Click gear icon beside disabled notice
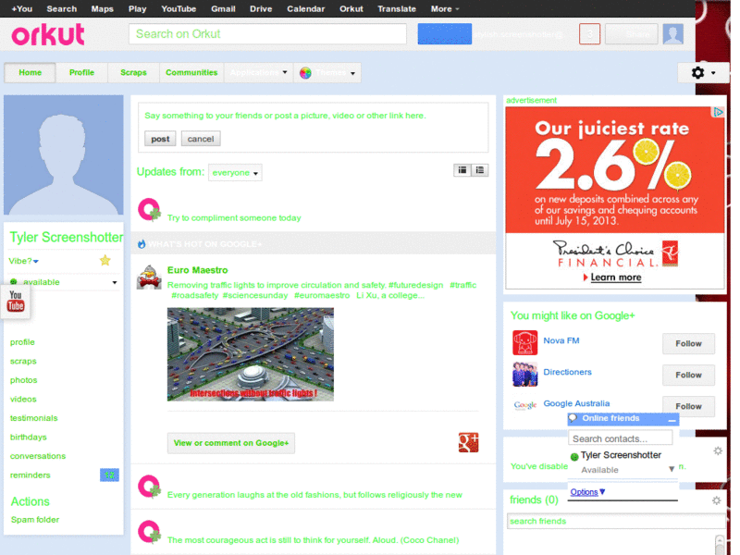 (x=718, y=450)
